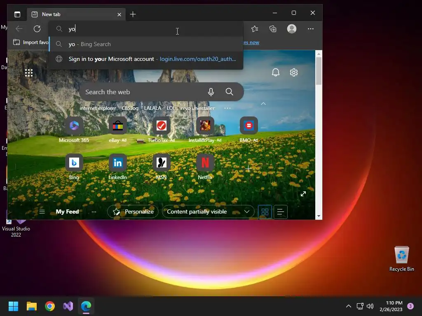The image size is (422, 316).
Task: Switch feed to grid layout view
Action: pyautogui.click(x=265, y=212)
